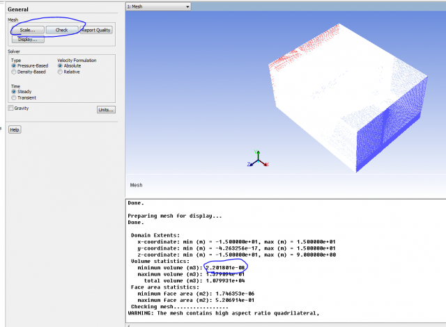Click Report Quality button
This screenshot has height=327, width=446.
point(95,30)
